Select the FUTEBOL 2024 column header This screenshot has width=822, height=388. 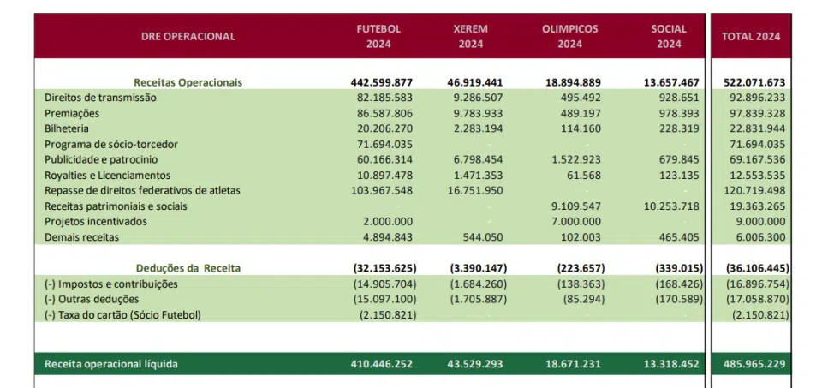(x=378, y=37)
